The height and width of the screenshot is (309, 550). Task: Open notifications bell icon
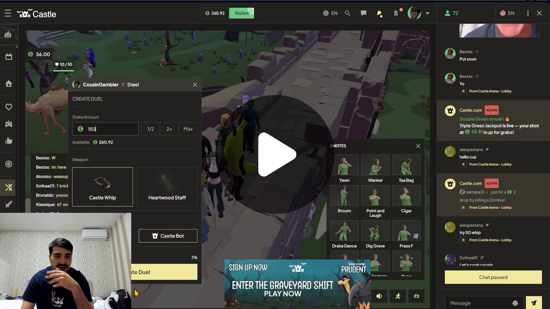(379, 13)
